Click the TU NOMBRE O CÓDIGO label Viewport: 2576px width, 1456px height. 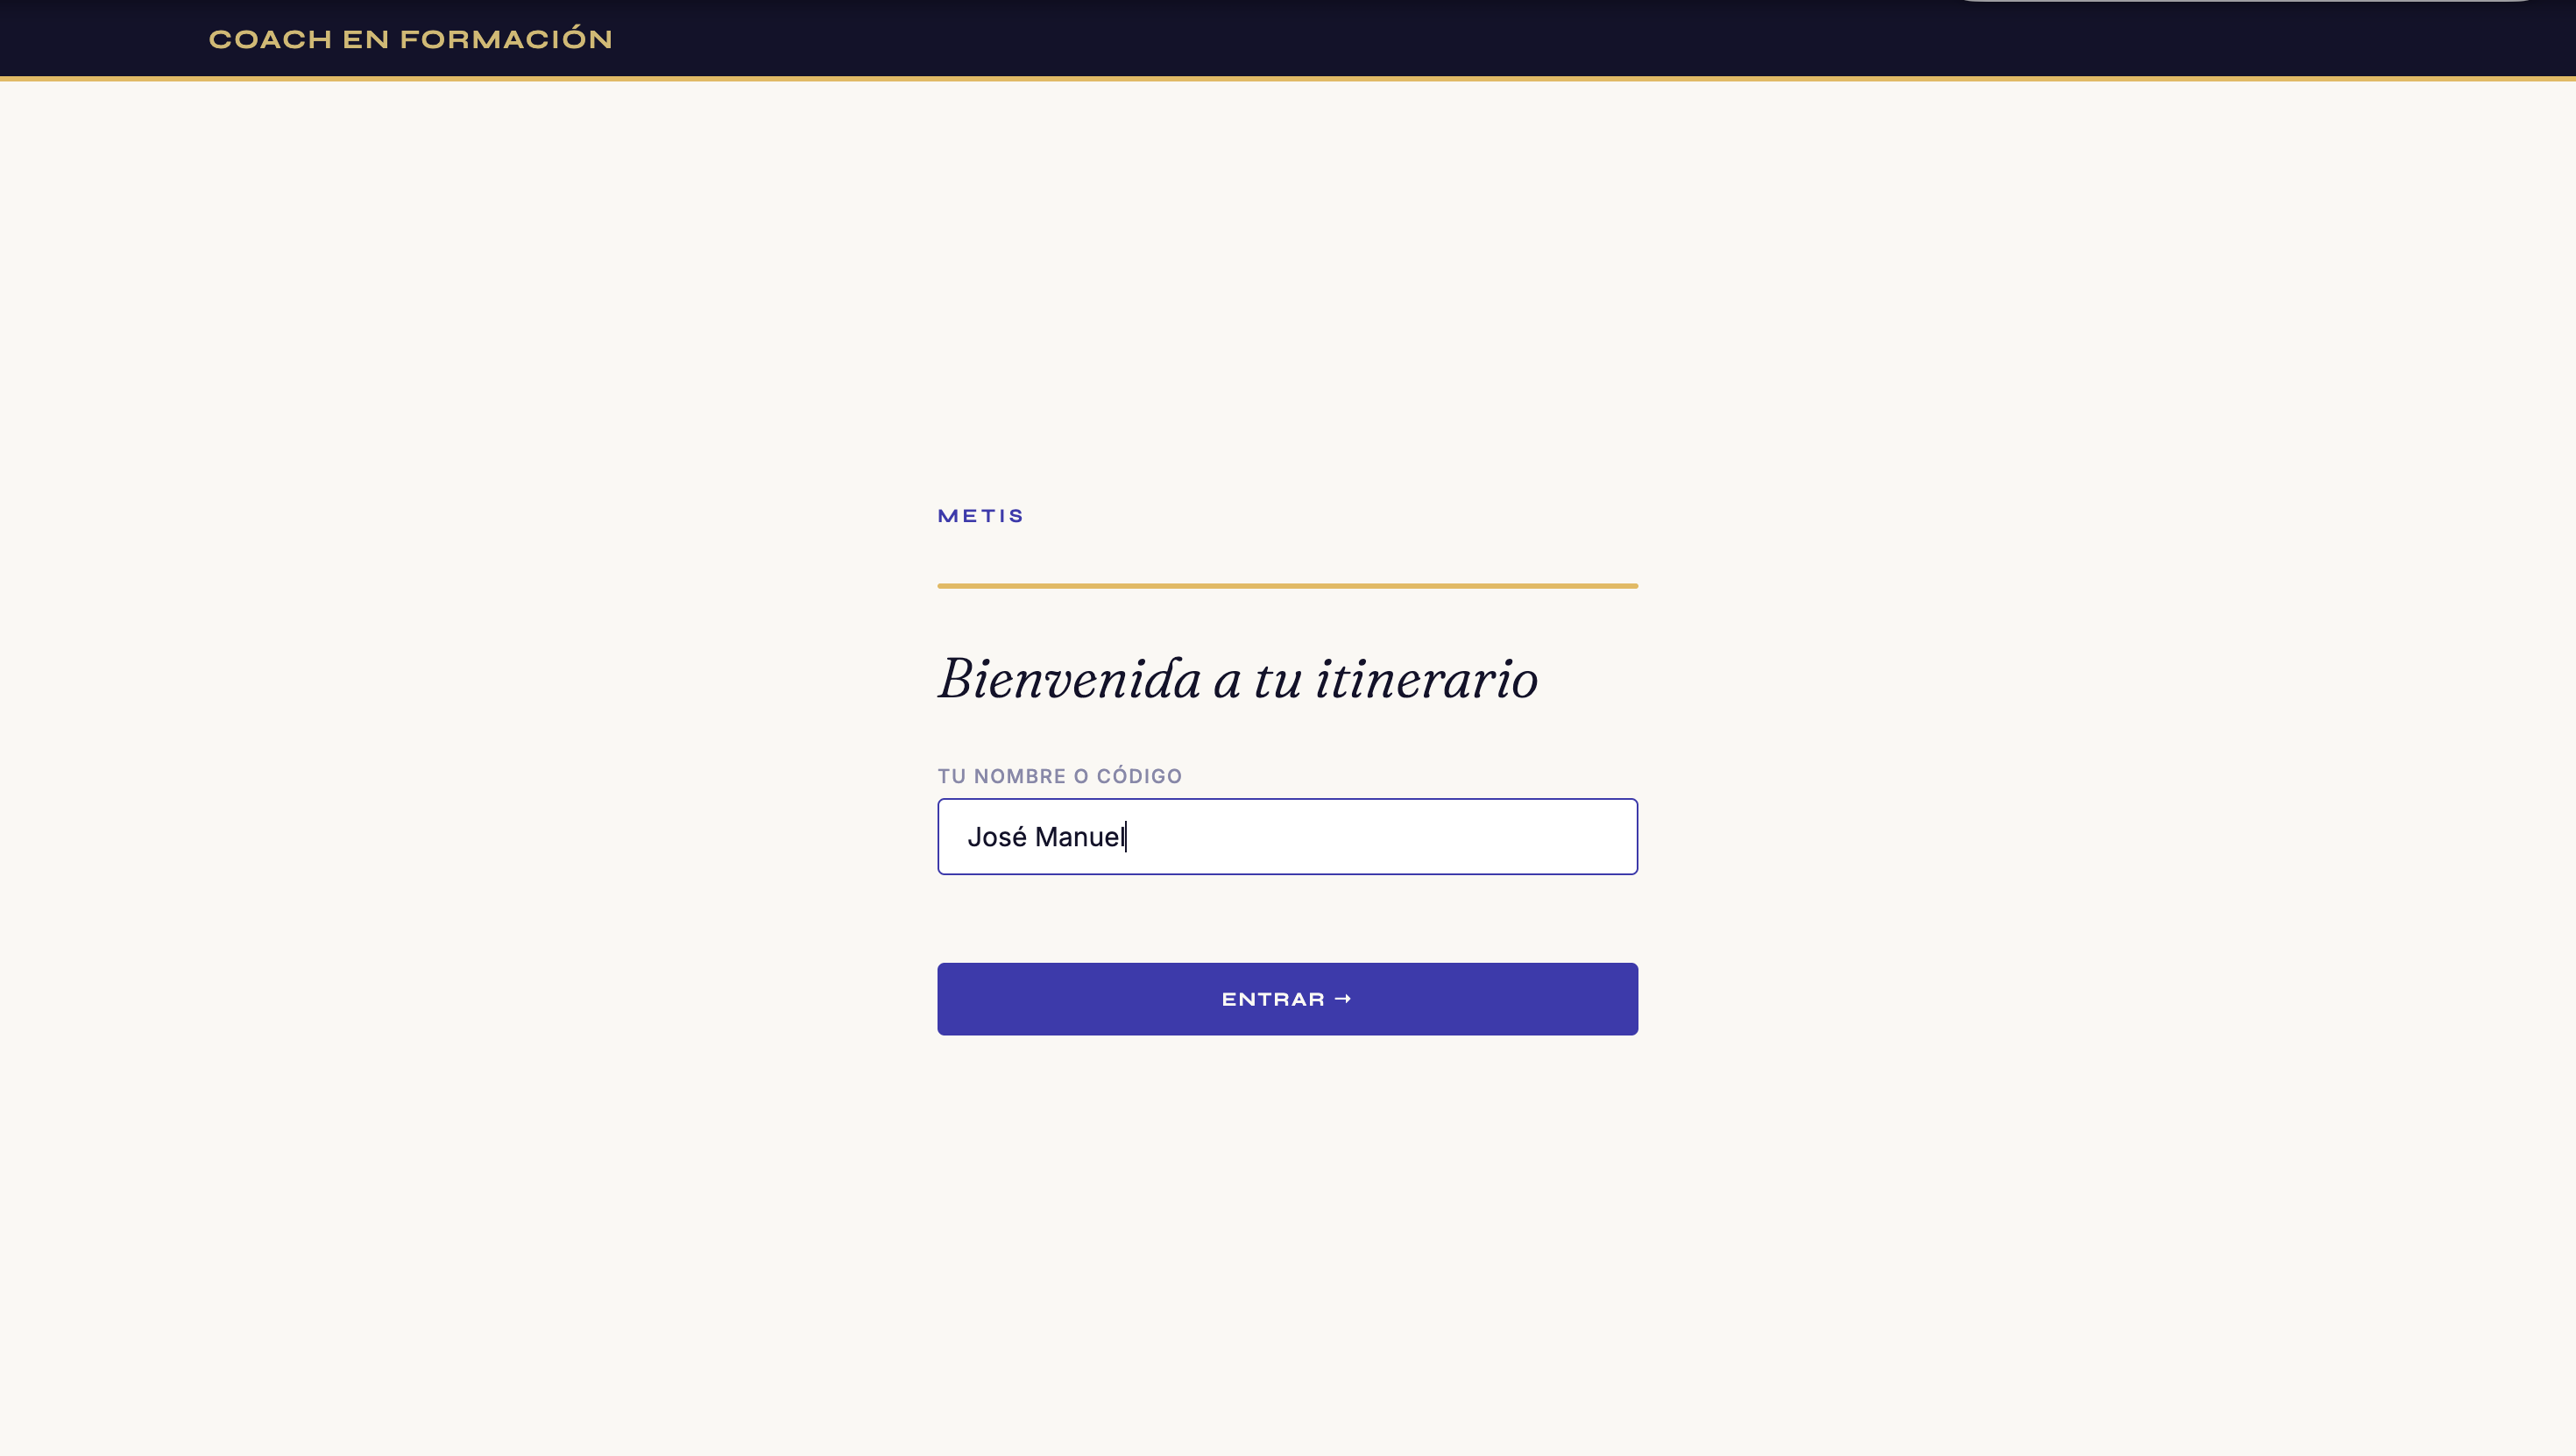click(x=1059, y=776)
